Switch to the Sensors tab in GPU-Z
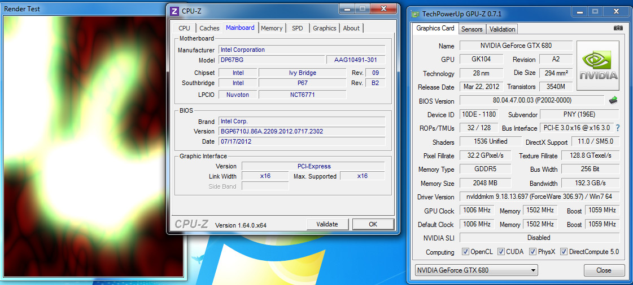633x285 pixels. tap(472, 29)
